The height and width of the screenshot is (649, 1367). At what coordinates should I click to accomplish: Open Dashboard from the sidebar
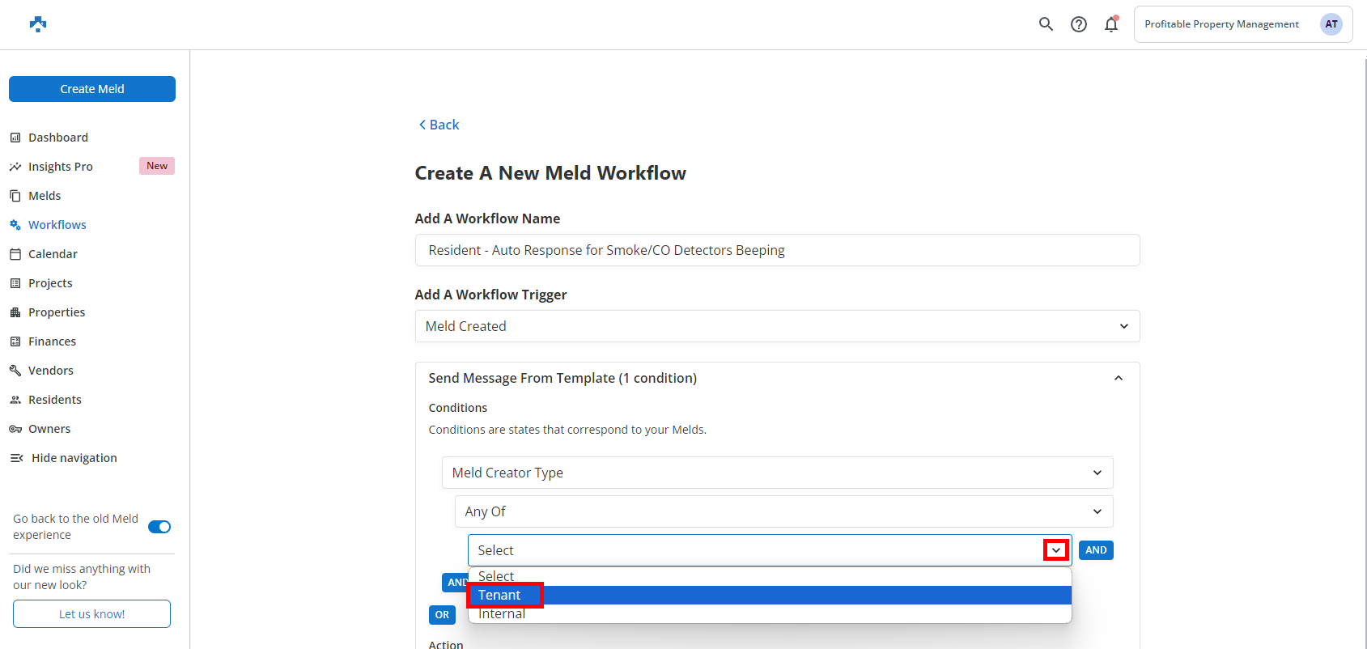pos(58,138)
